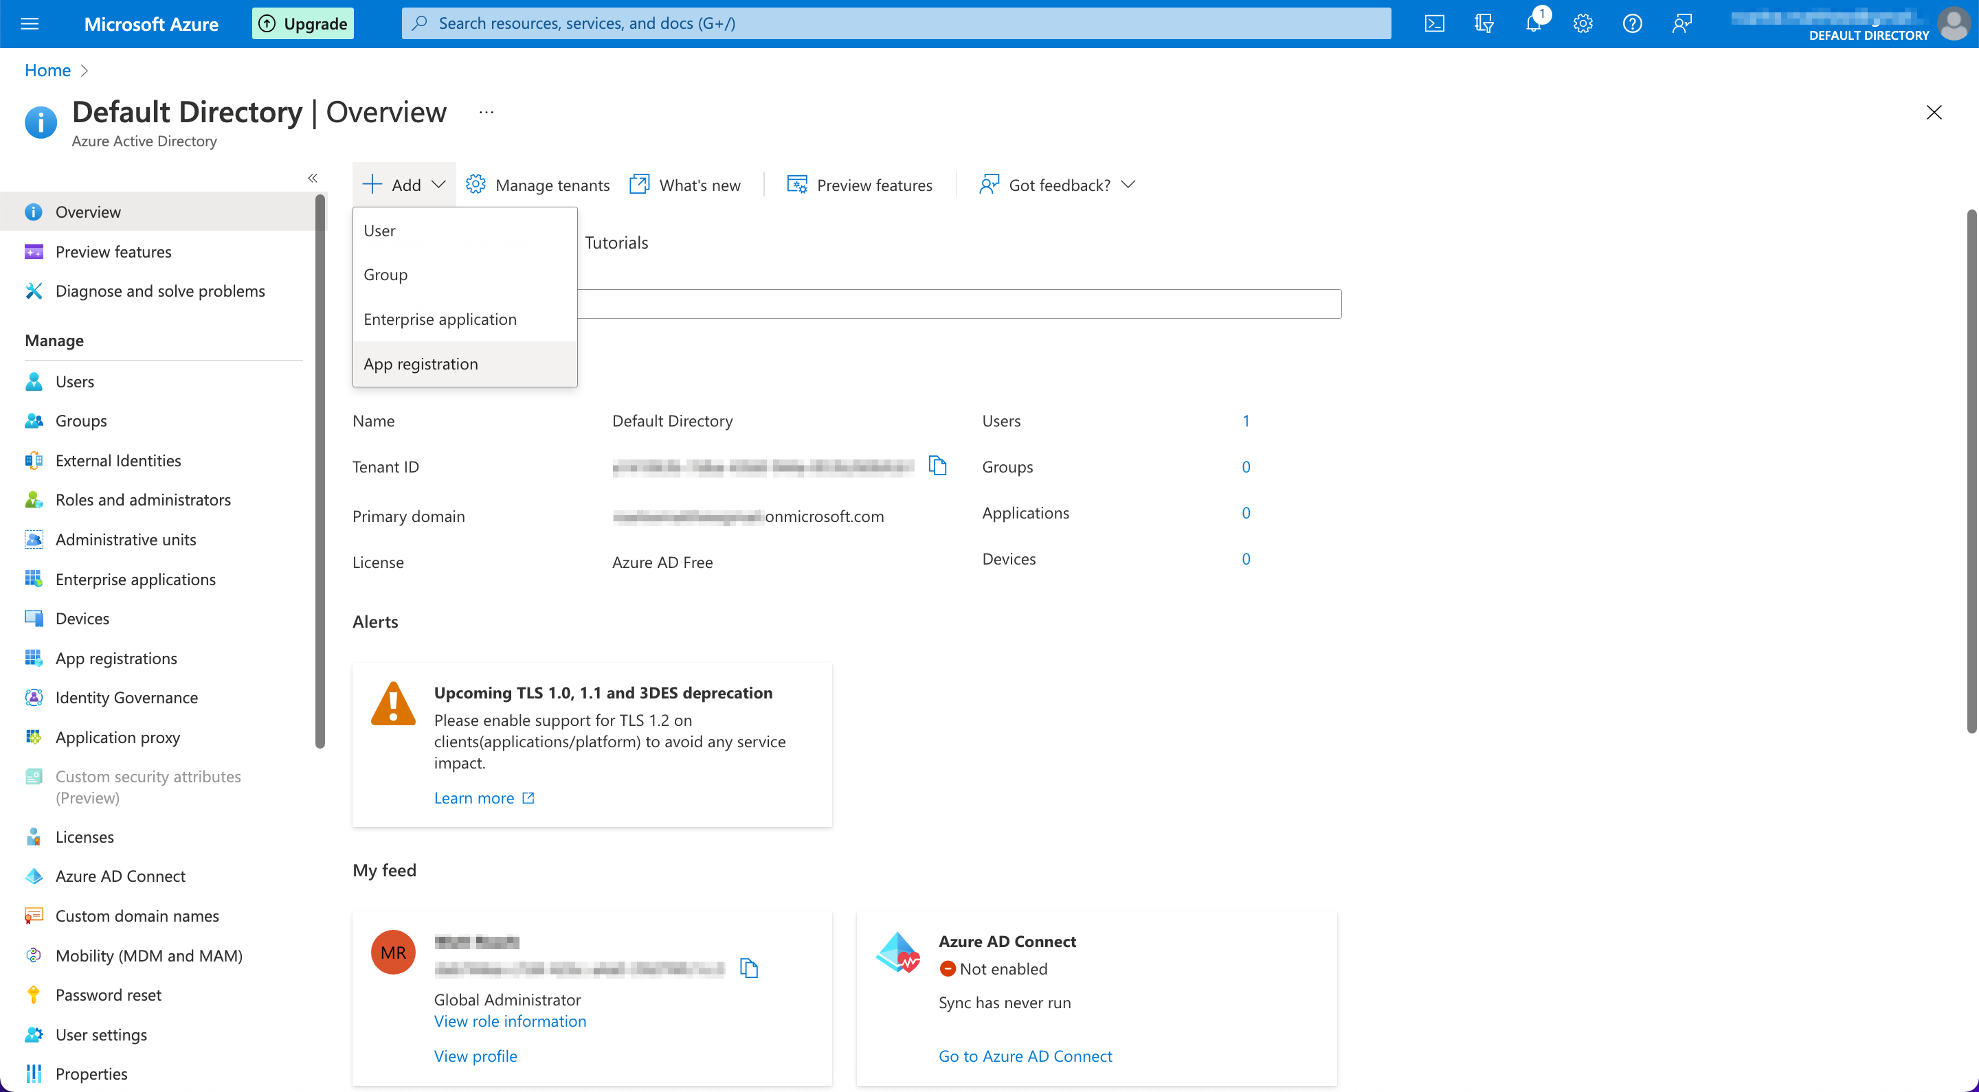This screenshot has height=1092, width=1979.
Task: Click the Upgrade button
Action: tap(302, 24)
